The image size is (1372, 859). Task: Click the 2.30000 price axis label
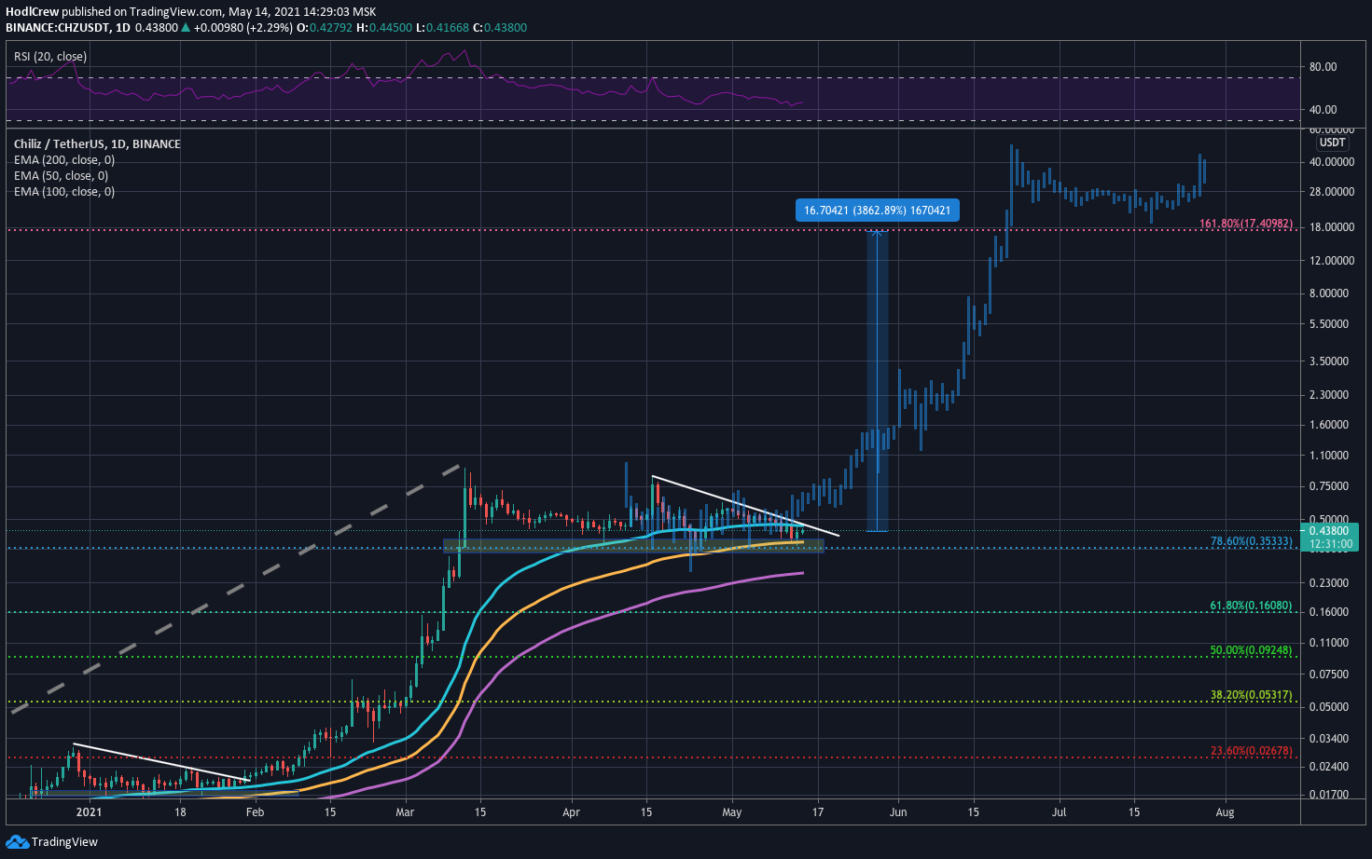1329,395
